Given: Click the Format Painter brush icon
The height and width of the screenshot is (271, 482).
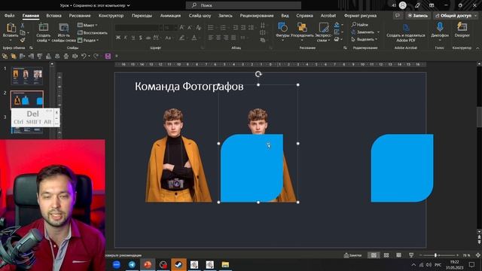Looking at the screenshot, I should point(23,40).
